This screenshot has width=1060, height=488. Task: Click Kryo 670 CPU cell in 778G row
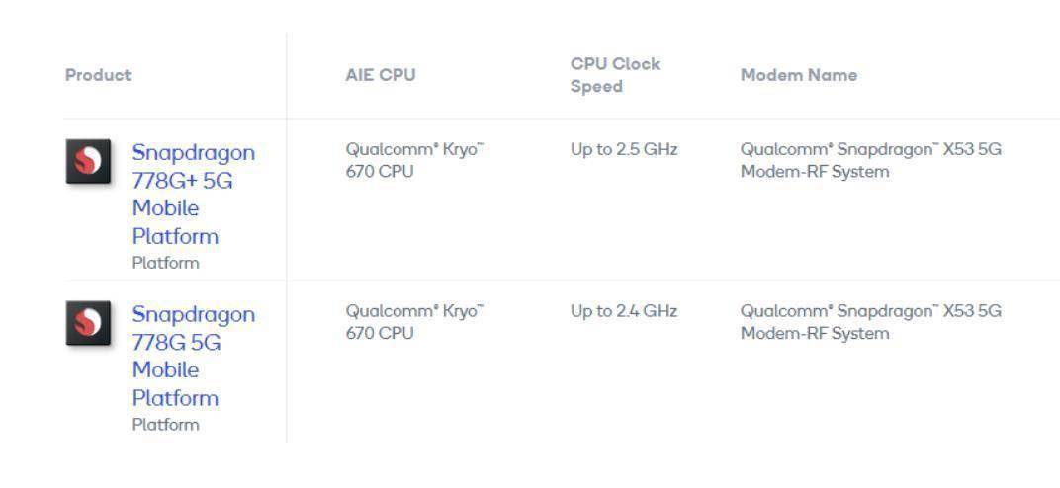(x=414, y=322)
